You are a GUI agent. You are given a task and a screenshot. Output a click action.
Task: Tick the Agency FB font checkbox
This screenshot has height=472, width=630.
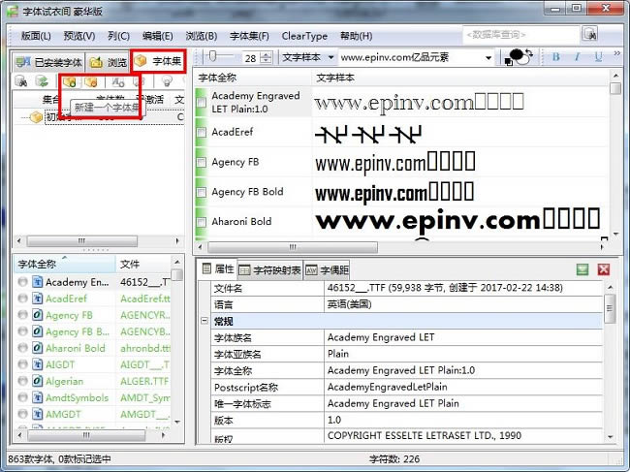(x=202, y=163)
